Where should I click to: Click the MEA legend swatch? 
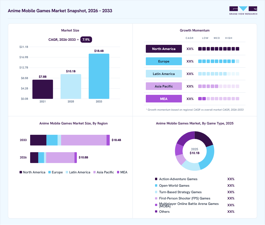118,172
